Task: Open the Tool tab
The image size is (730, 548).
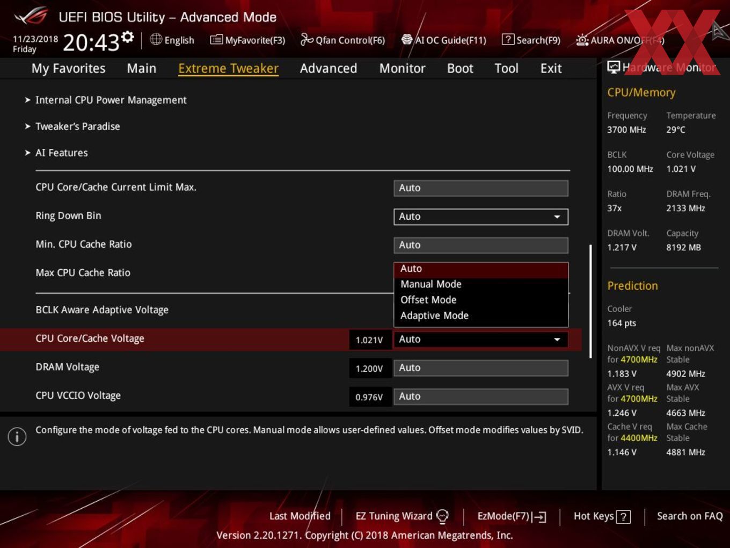Action: pyautogui.click(x=506, y=68)
